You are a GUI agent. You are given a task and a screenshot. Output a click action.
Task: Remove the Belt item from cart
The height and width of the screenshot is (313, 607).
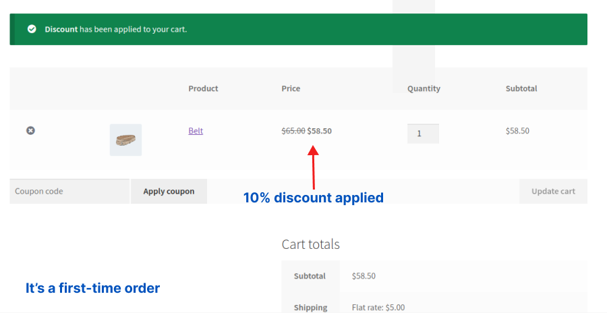pos(30,131)
